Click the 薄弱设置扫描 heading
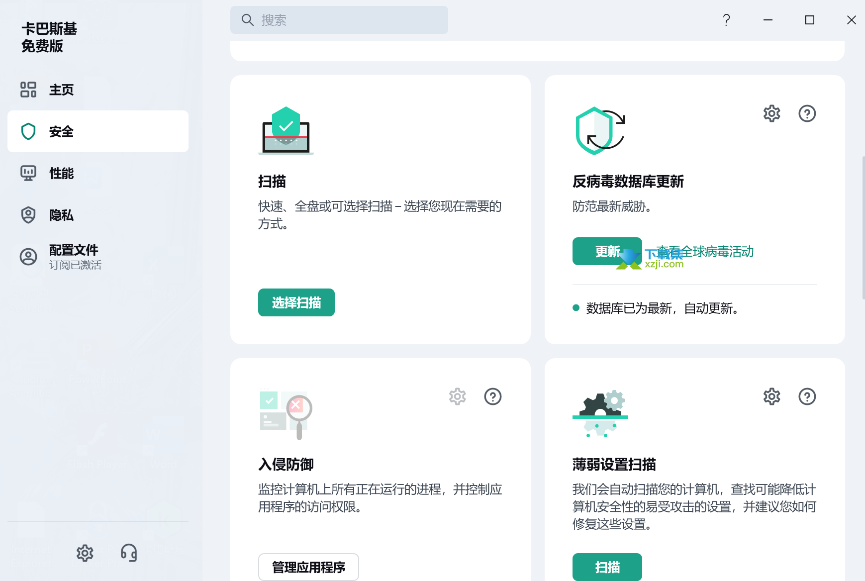Viewport: 865px width, 581px height. (x=614, y=465)
